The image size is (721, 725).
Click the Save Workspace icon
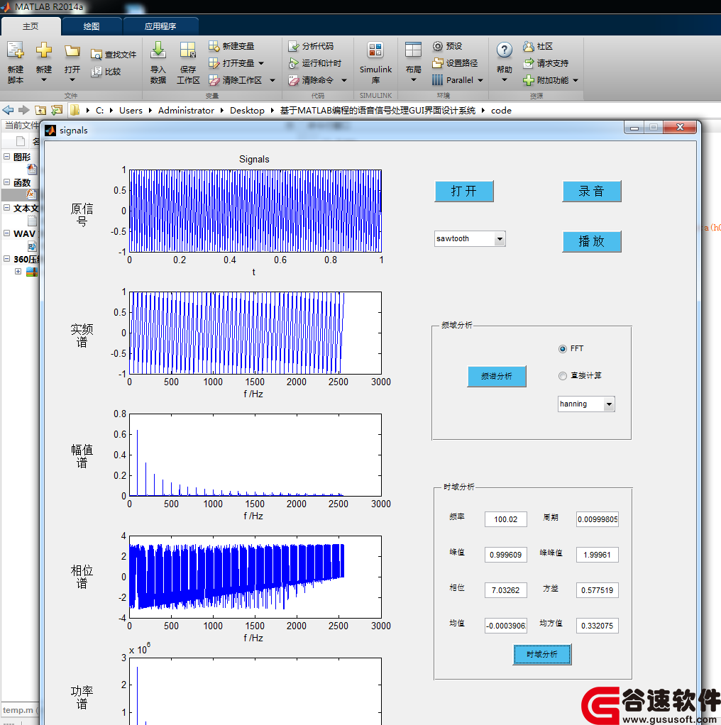tap(188, 50)
